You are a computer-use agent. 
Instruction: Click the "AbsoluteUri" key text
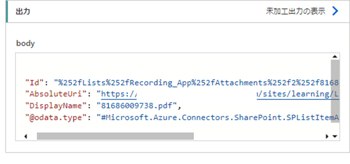[56, 94]
